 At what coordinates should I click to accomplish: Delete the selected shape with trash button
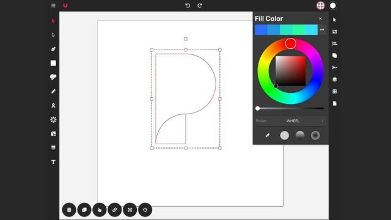tap(69, 210)
